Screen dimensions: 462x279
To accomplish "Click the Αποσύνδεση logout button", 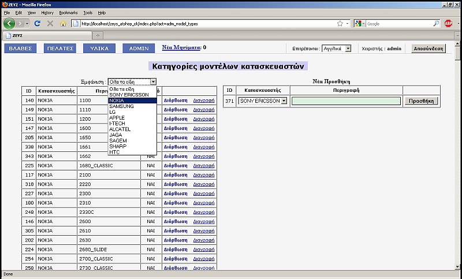I will click(429, 49).
